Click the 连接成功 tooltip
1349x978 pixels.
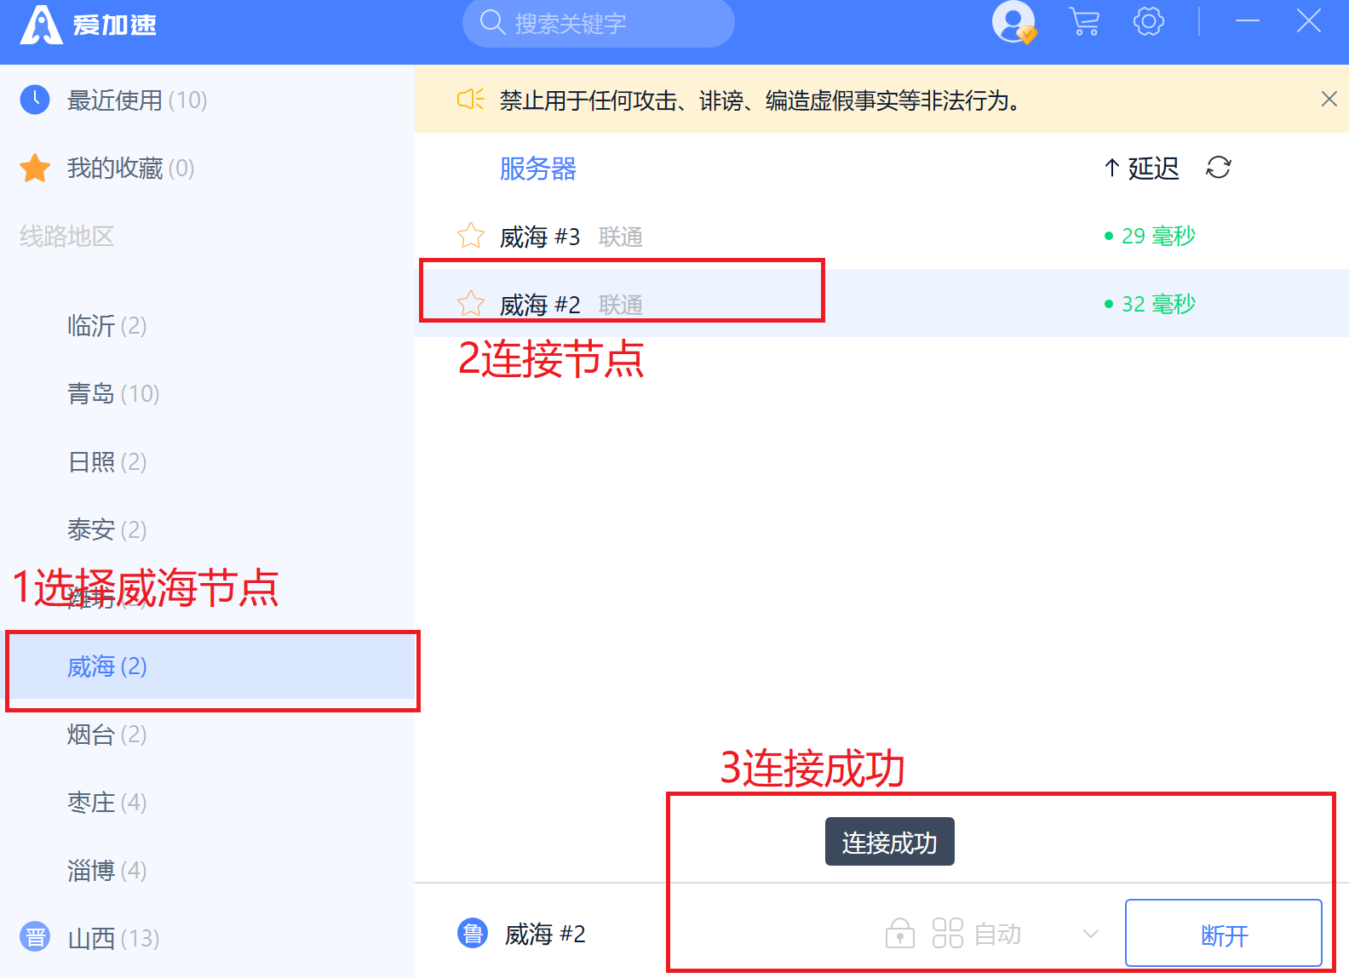click(x=889, y=842)
